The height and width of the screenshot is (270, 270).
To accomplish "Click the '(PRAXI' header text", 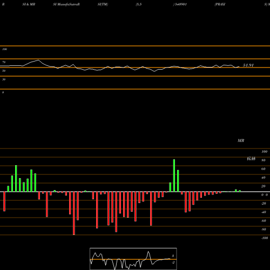I will (x=220, y=4).
